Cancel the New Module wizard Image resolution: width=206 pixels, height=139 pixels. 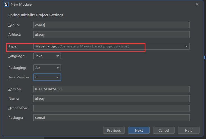164,130
